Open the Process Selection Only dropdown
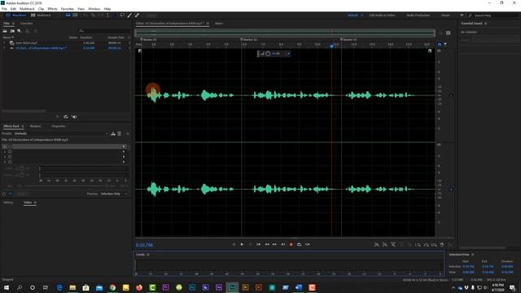This screenshot has height=293, width=521. click(114, 194)
